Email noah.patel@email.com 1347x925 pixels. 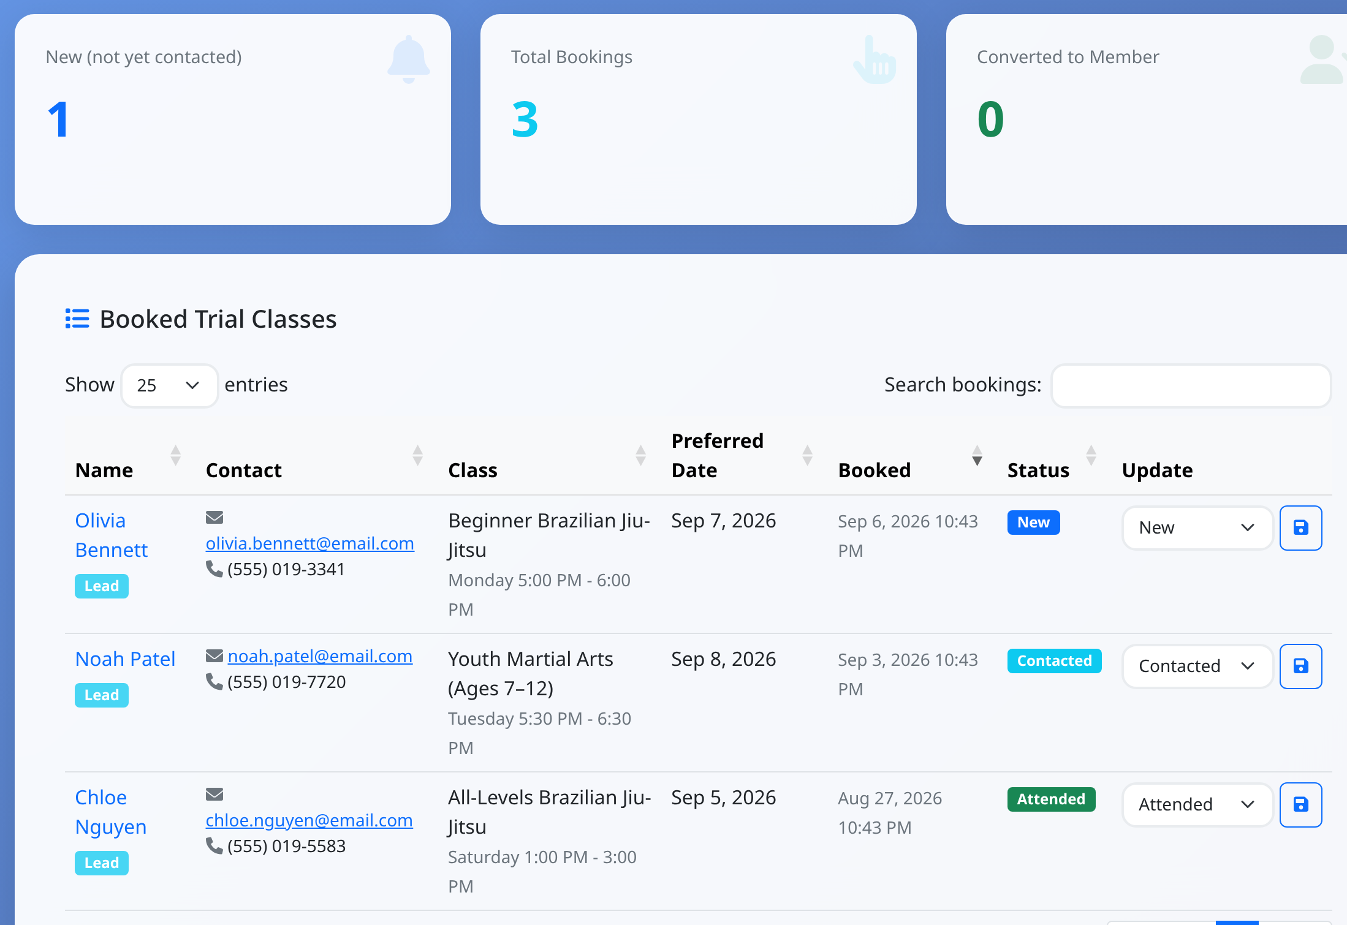pyautogui.click(x=320, y=656)
